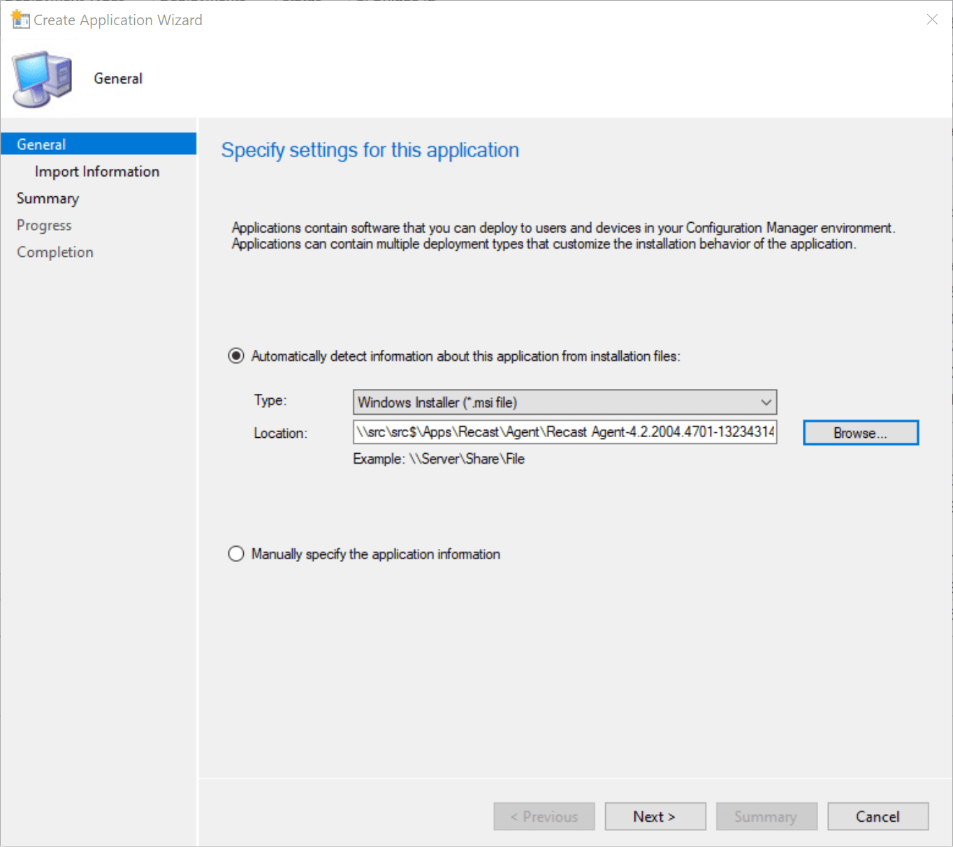Image resolution: width=953 pixels, height=847 pixels.
Task: Click the Create Application Wizard title bar icon
Action: 20,19
